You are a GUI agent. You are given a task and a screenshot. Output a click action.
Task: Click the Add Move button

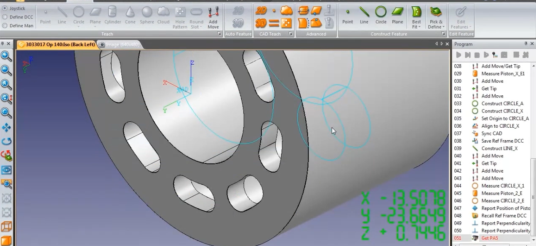coord(213,17)
